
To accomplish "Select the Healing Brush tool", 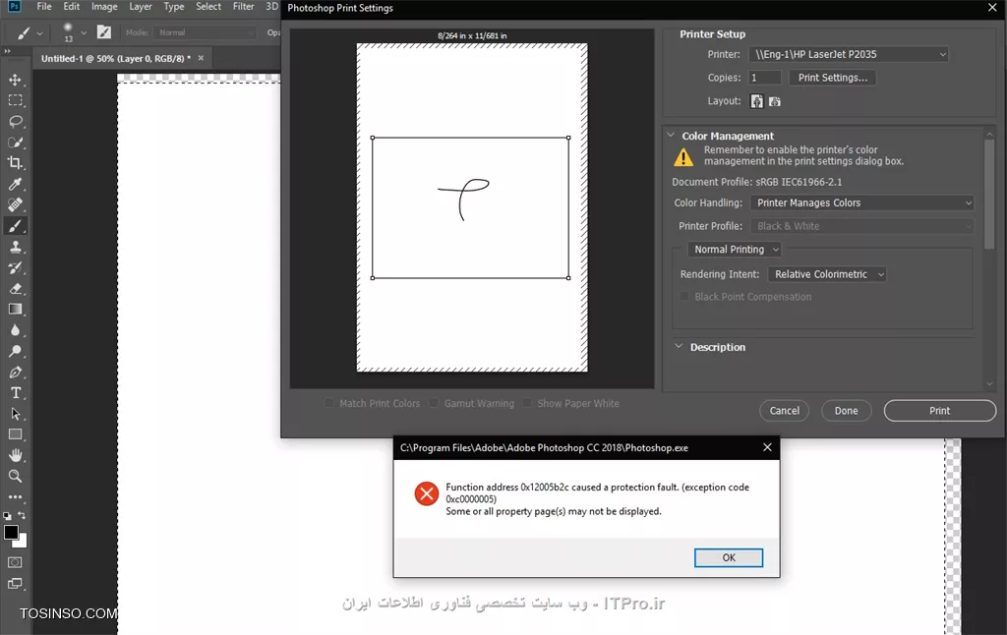I will coord(15,204).
